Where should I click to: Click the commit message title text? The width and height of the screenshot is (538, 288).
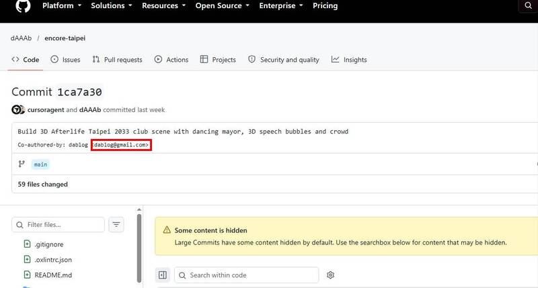click(x=183, y=132)
